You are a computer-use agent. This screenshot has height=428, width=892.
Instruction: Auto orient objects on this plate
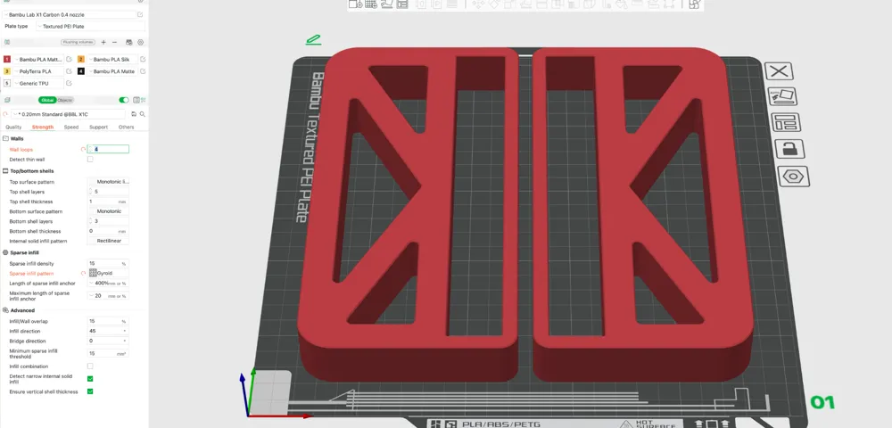(x=781, y=96)
